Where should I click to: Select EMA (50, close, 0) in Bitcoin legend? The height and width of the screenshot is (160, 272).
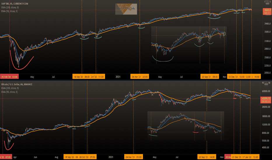coord(9,92)
